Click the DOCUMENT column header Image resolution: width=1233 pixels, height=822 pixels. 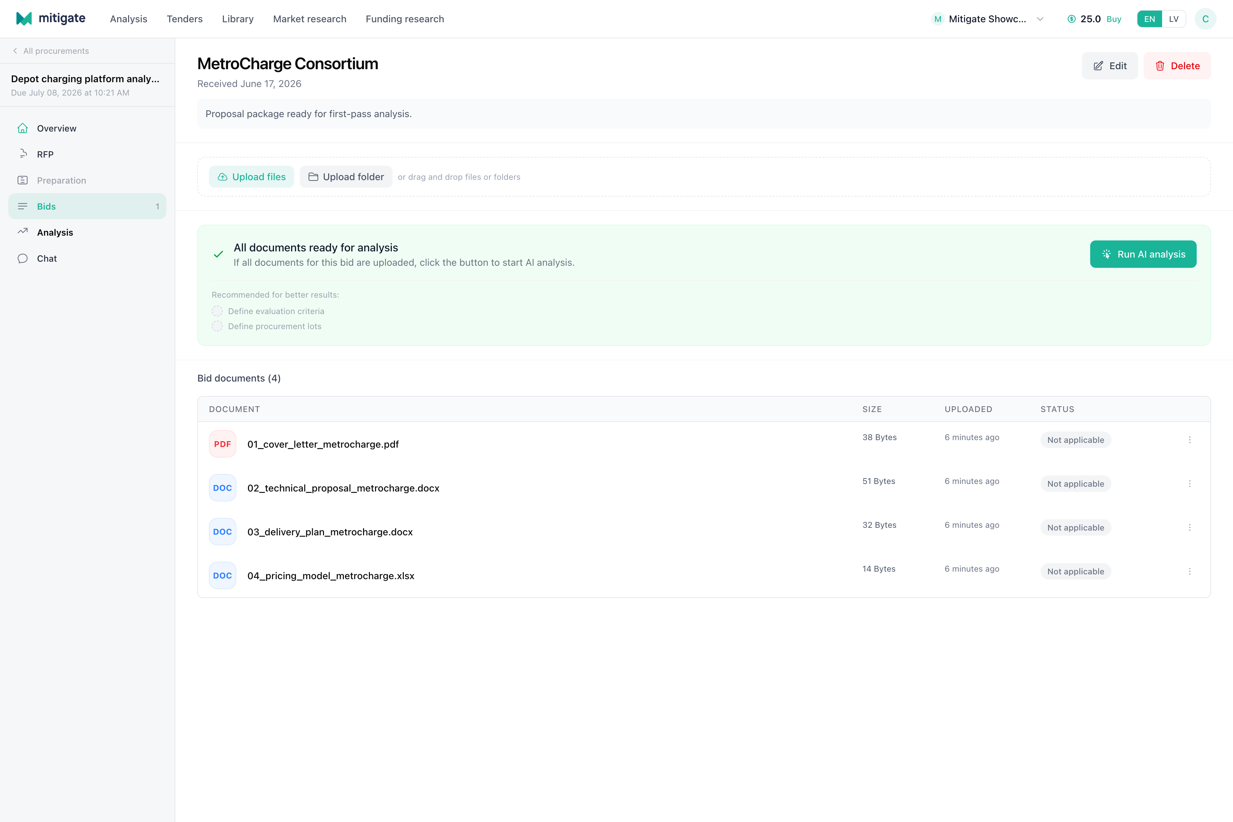coord(234,409)
